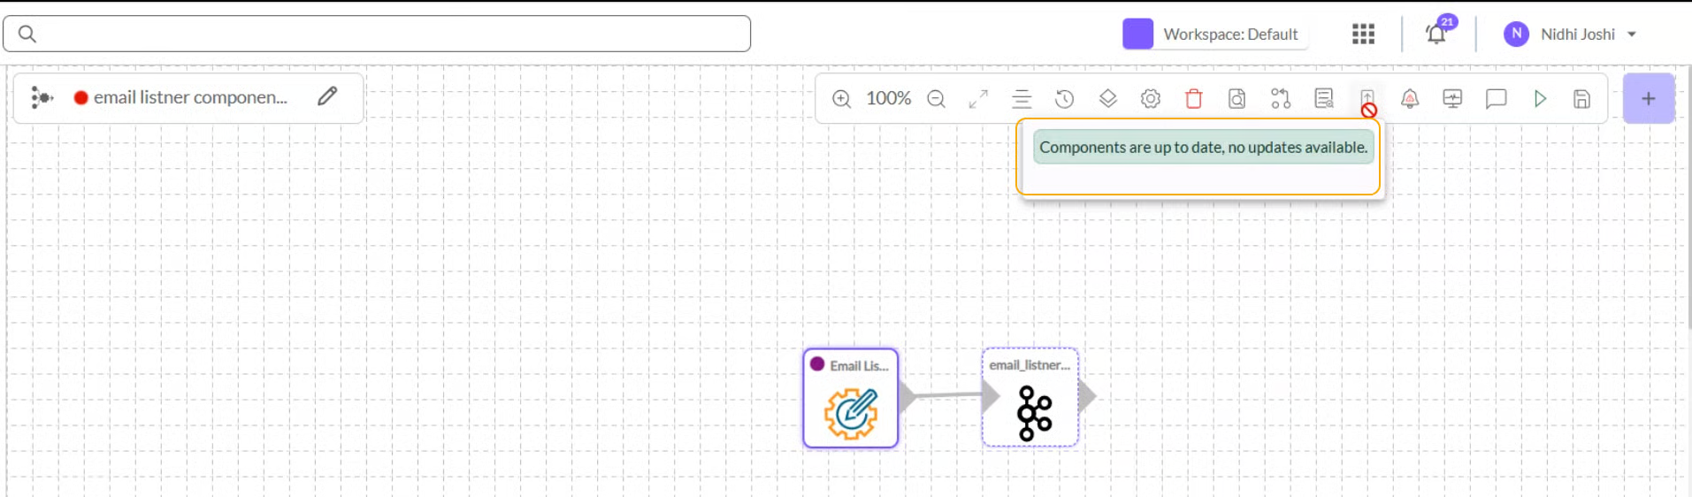Viewport: 1692px width, 497px height.
Task: Click the layers stack icon in toolbar
Action: pyautogui.click(x=1107, y=99)
